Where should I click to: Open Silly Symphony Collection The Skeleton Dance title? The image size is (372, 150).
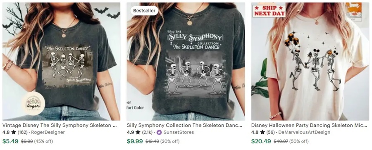click(x=185, y=125)
